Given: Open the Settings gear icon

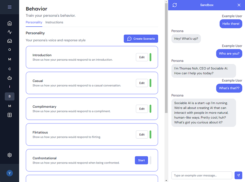Looking at the screenshot, I should click(x=9, y=155).
